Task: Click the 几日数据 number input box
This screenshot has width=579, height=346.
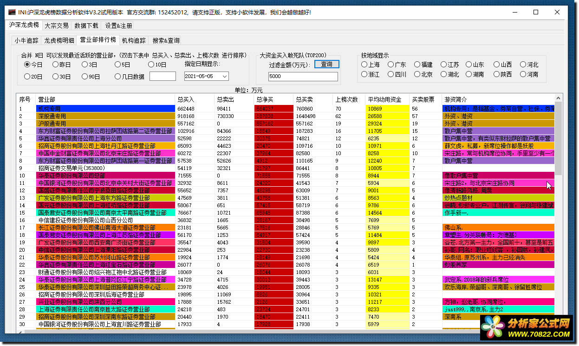Action: click(163, 76)
